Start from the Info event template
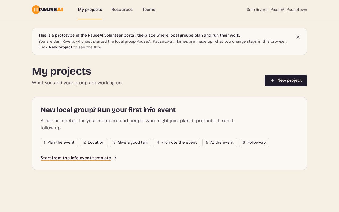This screenshot has width=339, height=212. tap(76, 158)
